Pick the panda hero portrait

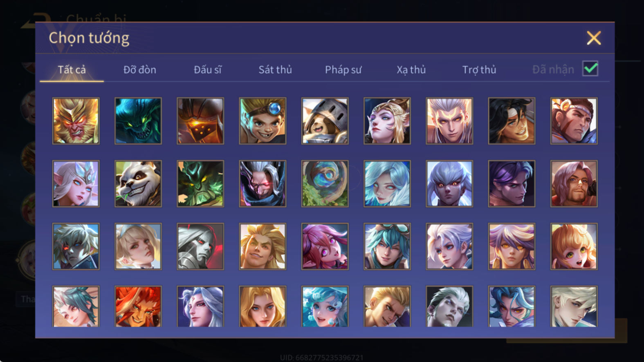pyautogui.click(x=138, y=184)
